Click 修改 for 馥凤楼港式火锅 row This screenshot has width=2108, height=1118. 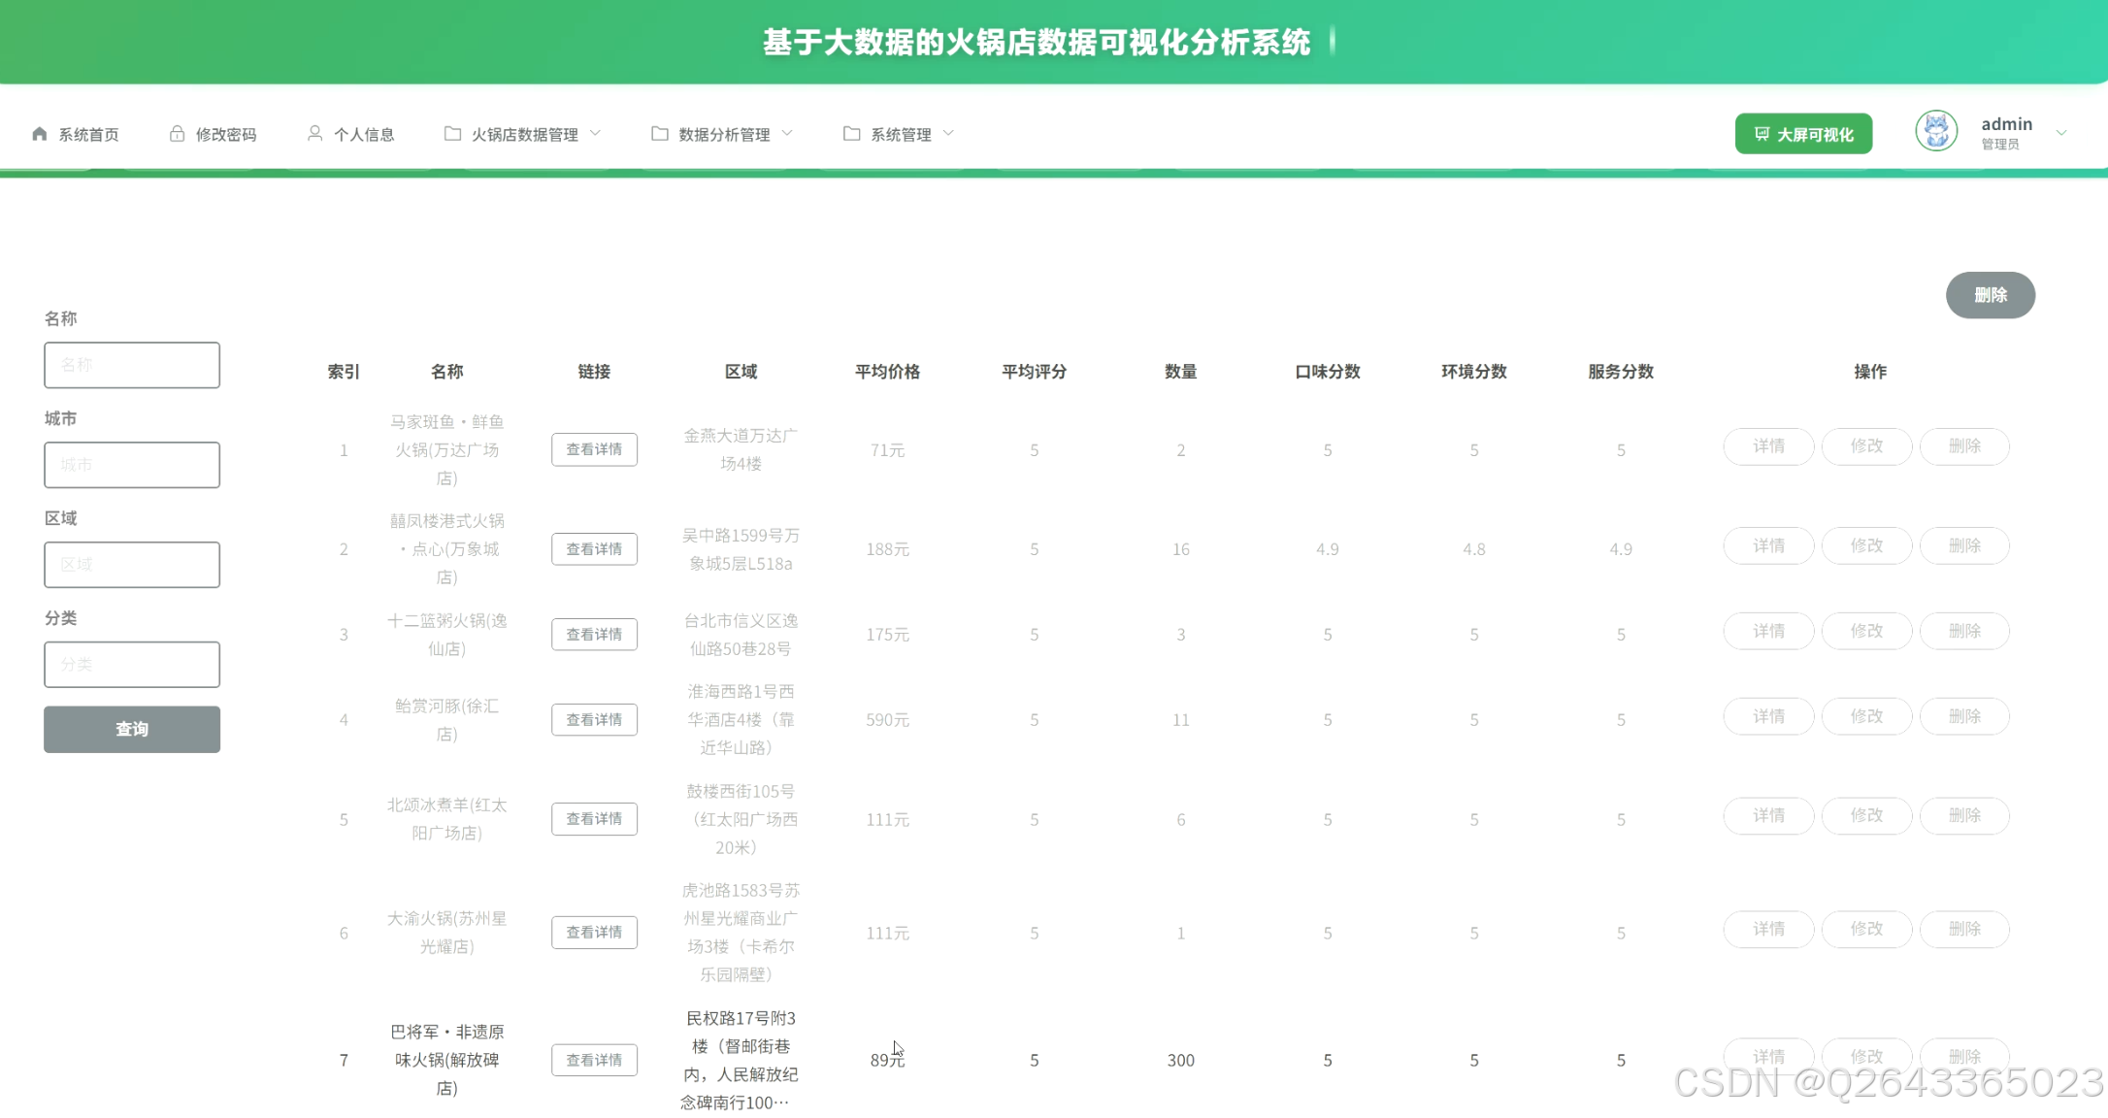1866,546
